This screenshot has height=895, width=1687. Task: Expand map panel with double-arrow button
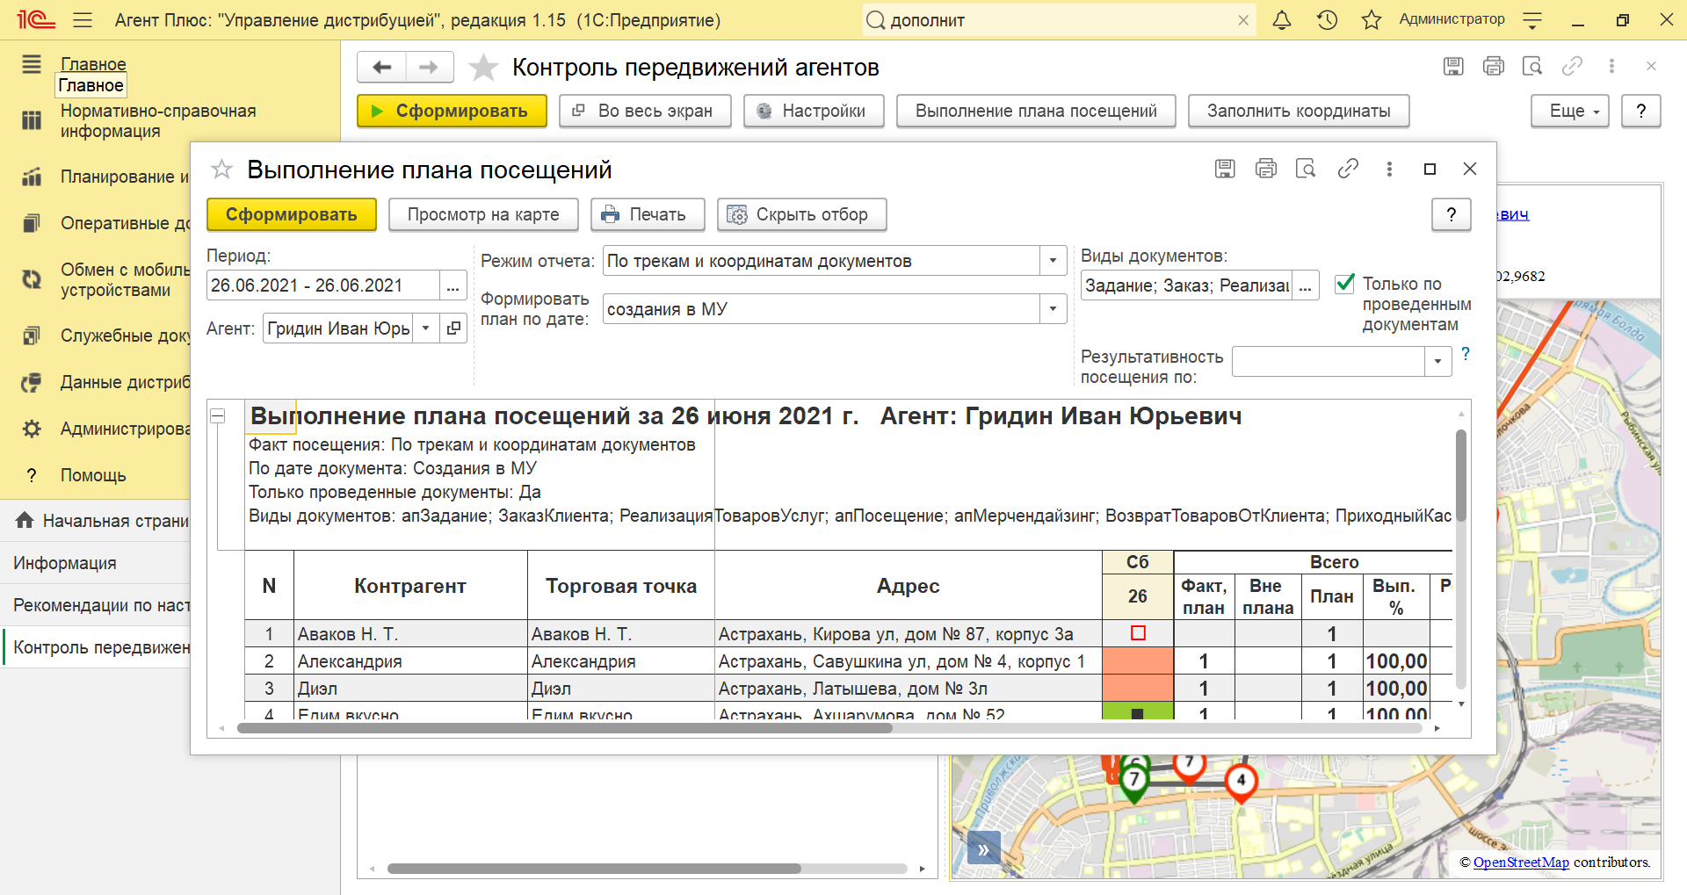click(x=983, y=849)
